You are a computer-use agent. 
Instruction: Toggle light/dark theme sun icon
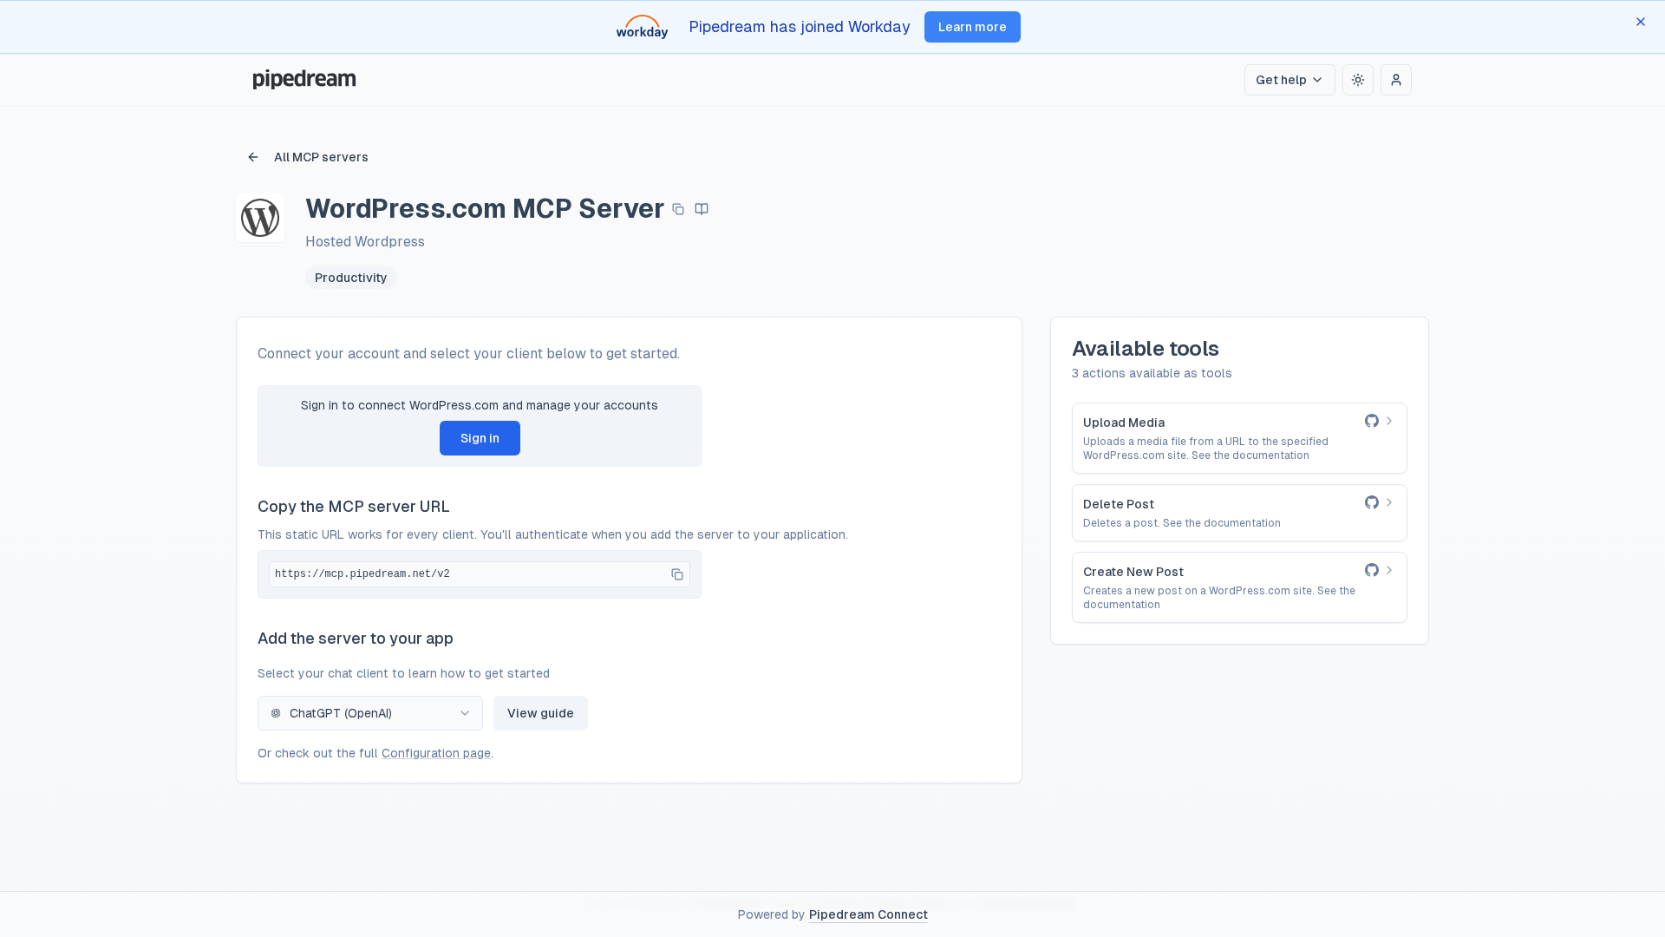pos(1358,80)
